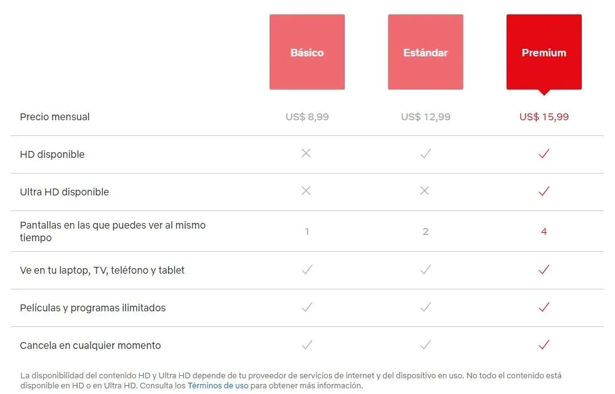Click Premium checkmark for Cancela en cualquier momento
Screen dimensions: 615x394
click(x=544, y=345)
